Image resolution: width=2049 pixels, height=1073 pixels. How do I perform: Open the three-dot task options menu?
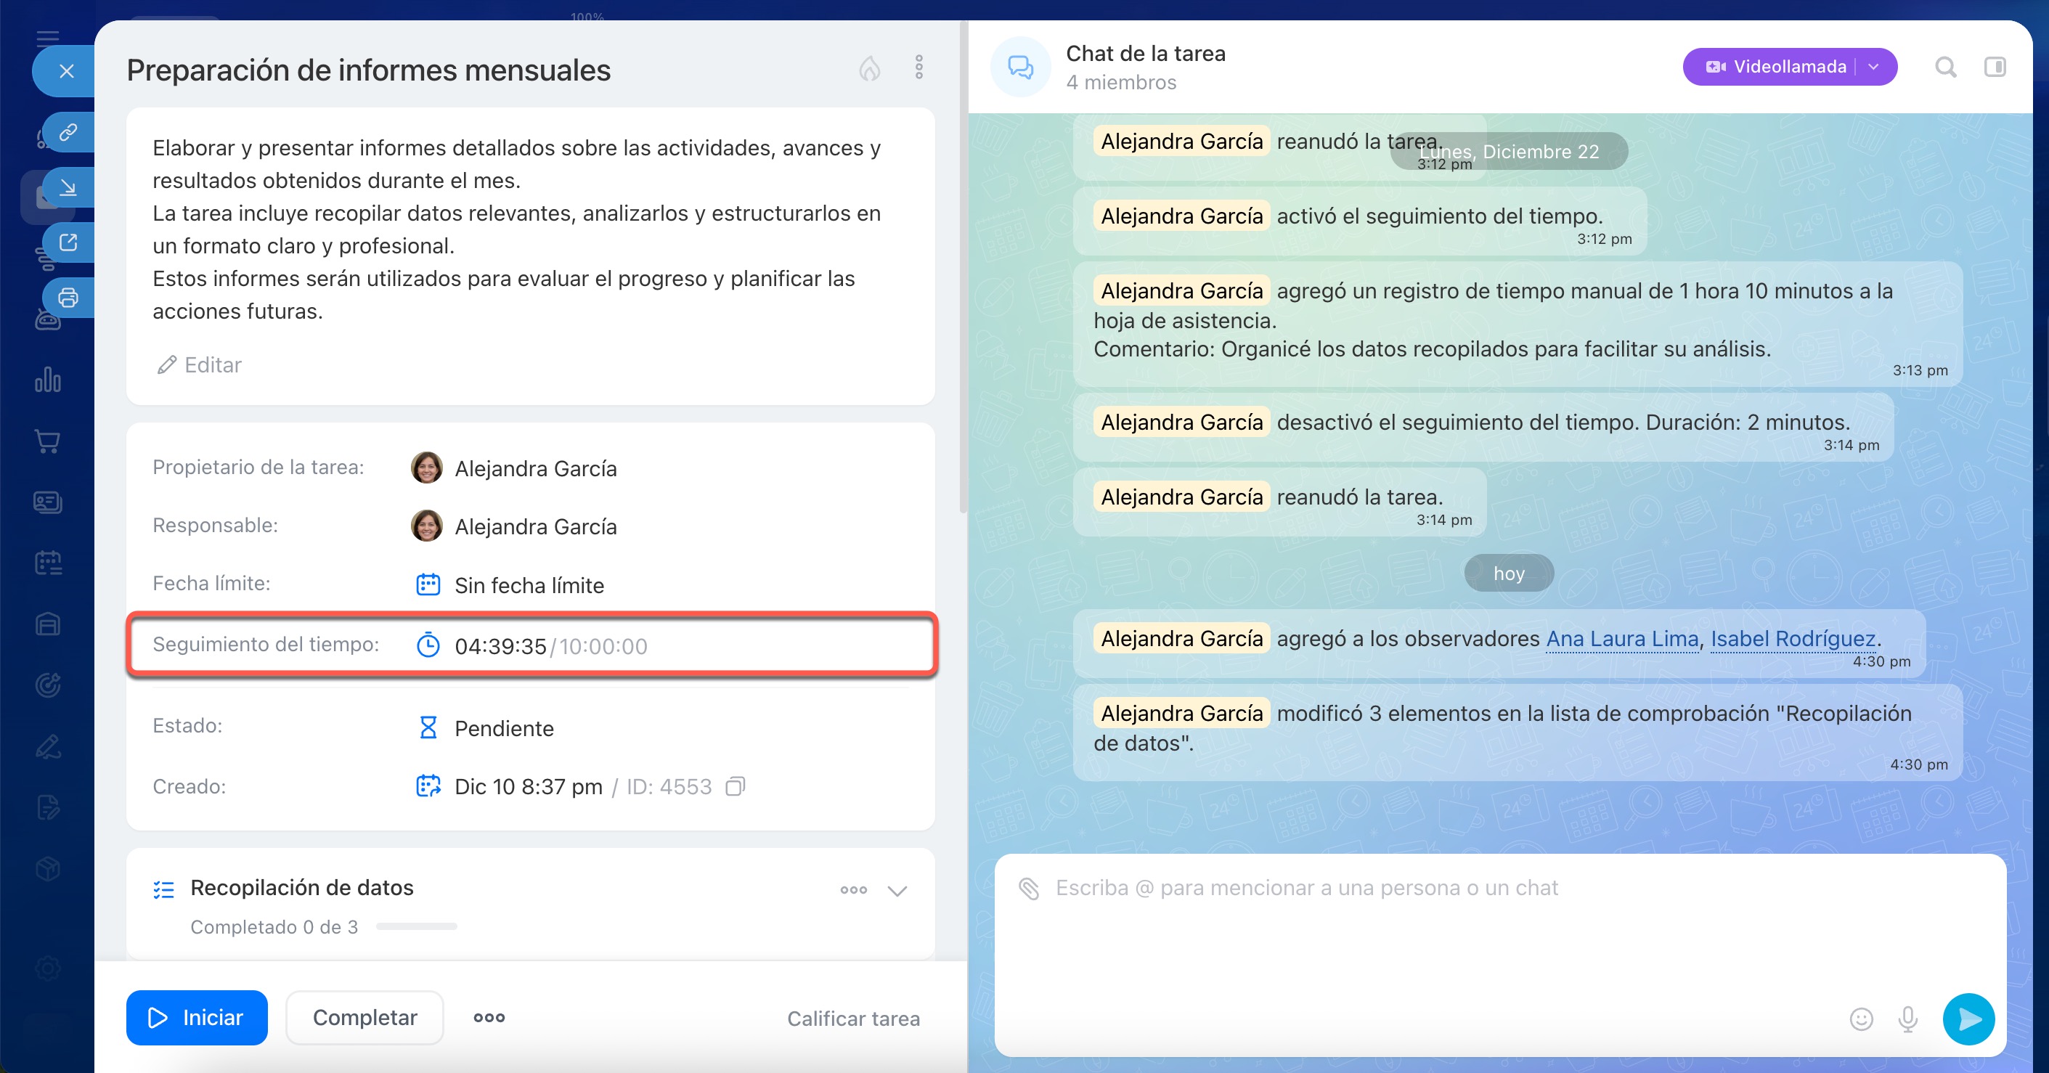click(x=918, y=68)
